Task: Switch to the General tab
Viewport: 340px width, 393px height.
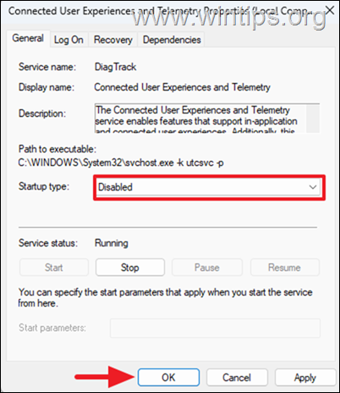Action: coord(28,38)
